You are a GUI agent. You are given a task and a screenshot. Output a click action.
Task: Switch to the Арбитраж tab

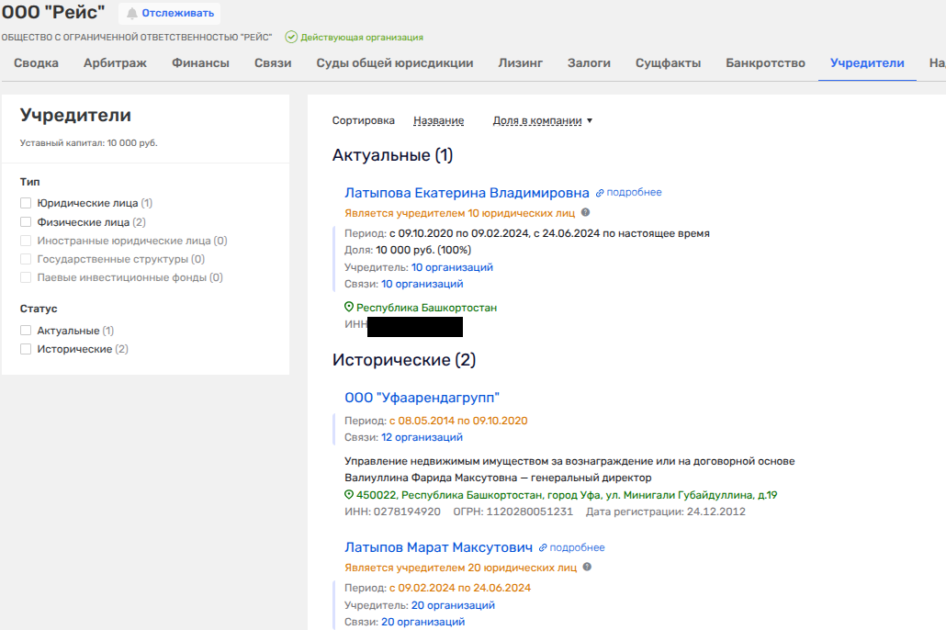point(115,63)
